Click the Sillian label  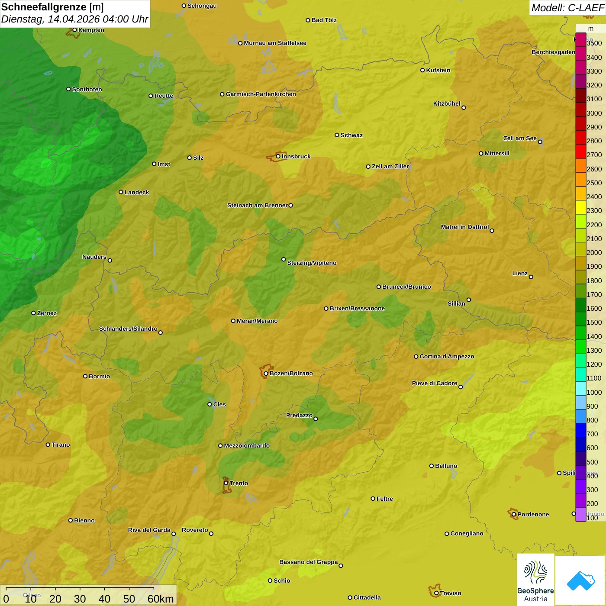tap(456, 303)
